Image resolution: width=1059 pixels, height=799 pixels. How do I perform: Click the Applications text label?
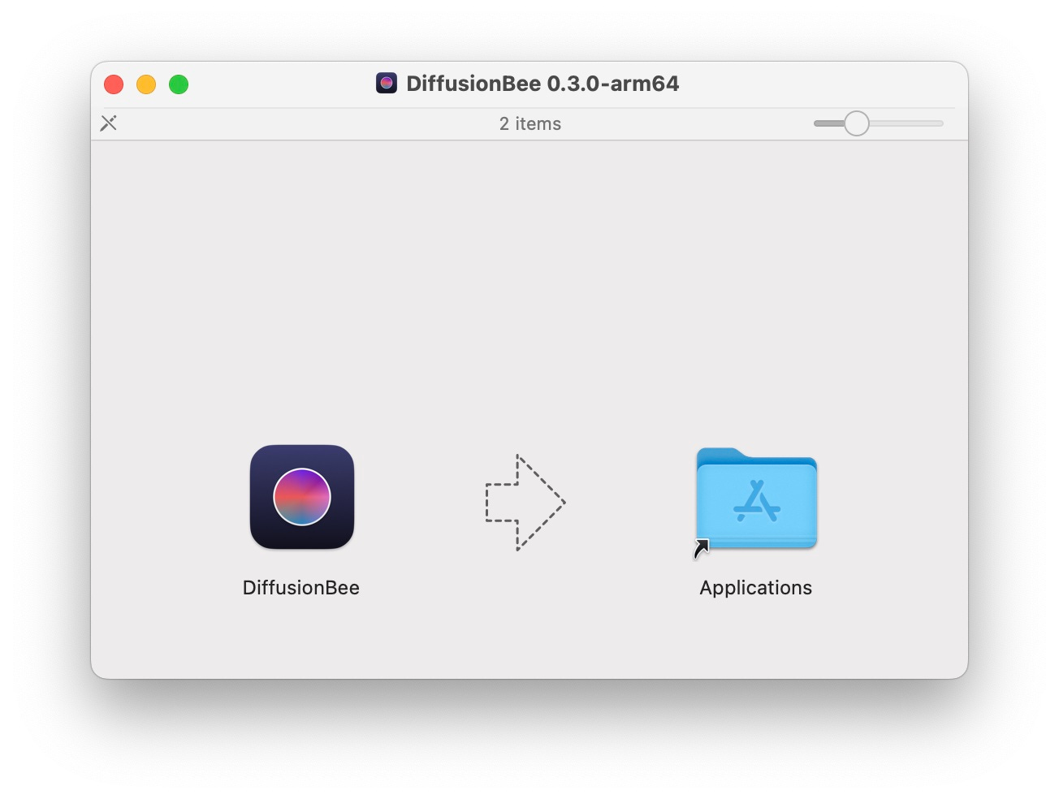pos(755,587)
